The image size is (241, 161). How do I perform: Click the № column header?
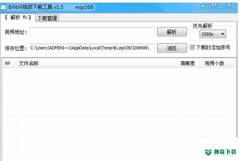click(9, 63)
